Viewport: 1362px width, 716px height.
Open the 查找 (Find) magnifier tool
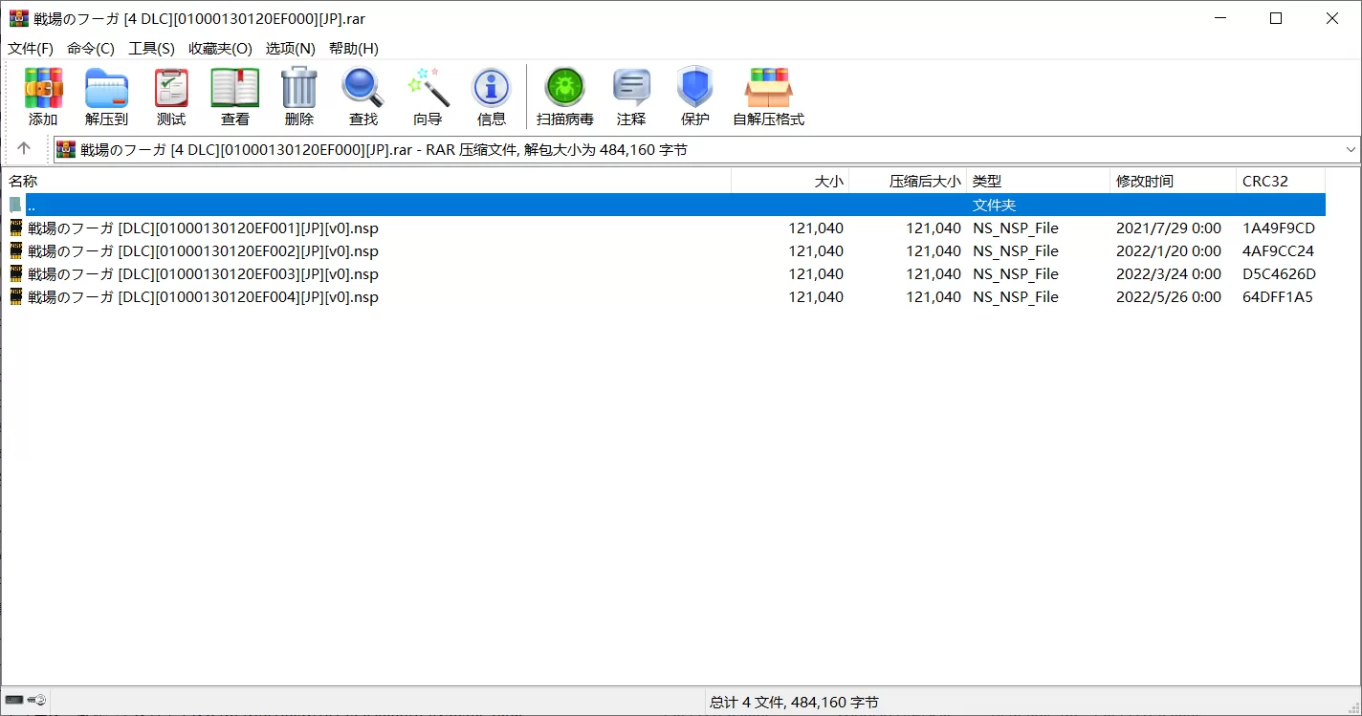click(363, 97)
